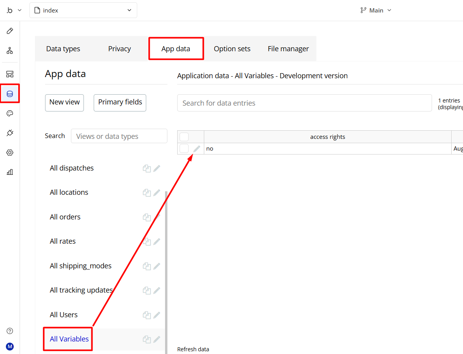
Task: Edit the All locations view
Action: (x=157, y=193)
